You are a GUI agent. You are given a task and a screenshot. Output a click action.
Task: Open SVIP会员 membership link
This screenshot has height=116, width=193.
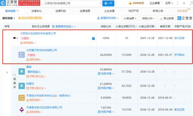(x=136, y=3)
